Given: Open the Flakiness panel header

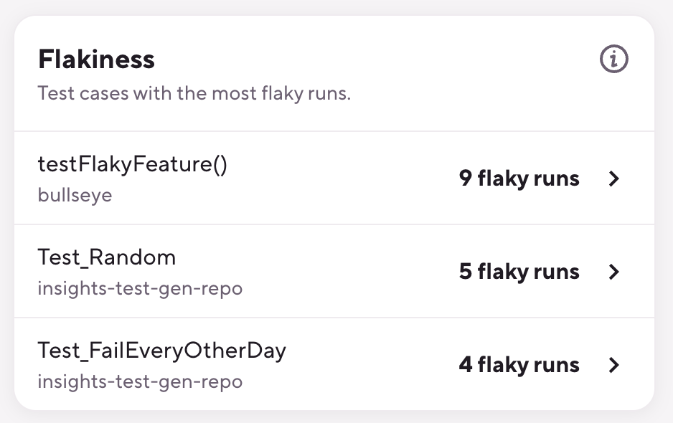Looking at the screenshot, I should [x=96, y=60].
